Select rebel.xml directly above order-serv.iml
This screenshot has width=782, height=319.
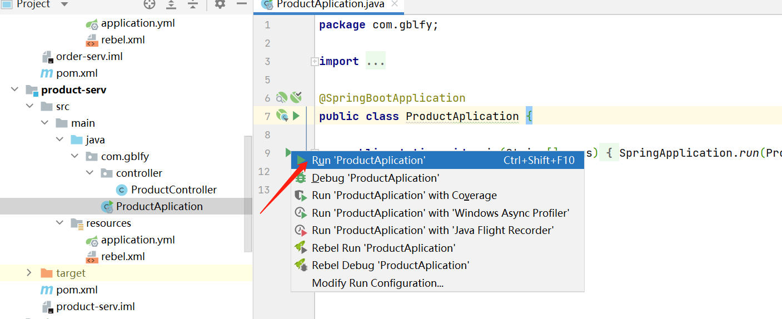click(x=123, y=39)
